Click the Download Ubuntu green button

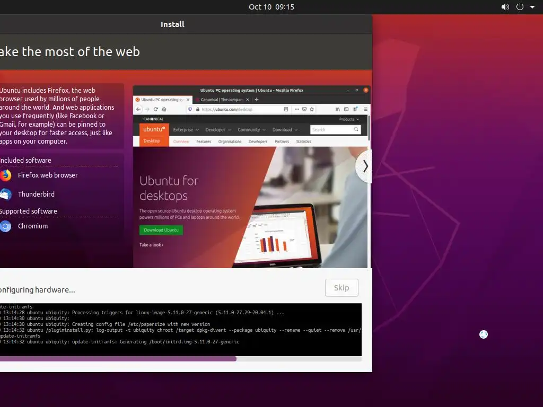[x=161, y=230]
